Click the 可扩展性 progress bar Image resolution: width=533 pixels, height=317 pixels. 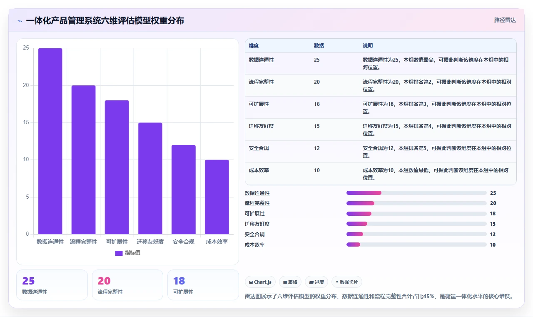tap(416, 214)
